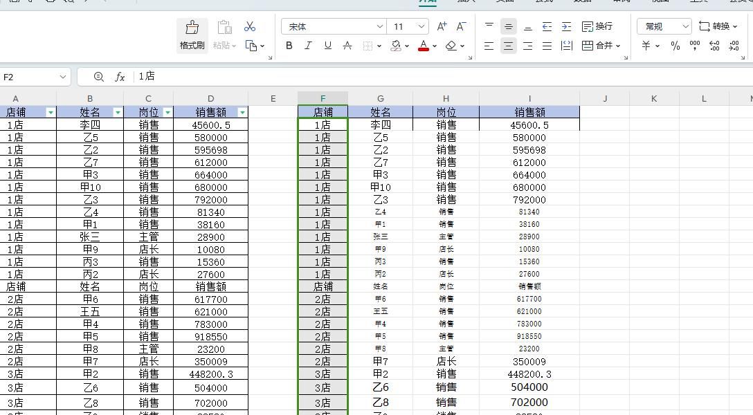Toggle italic formatting
The image size is (753, 415).
308,45
